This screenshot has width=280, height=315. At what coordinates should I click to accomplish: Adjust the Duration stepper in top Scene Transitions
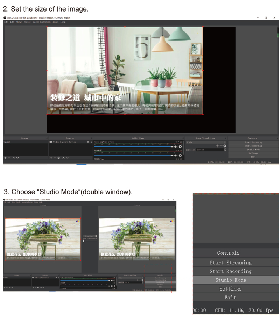(x=225, y=150)
